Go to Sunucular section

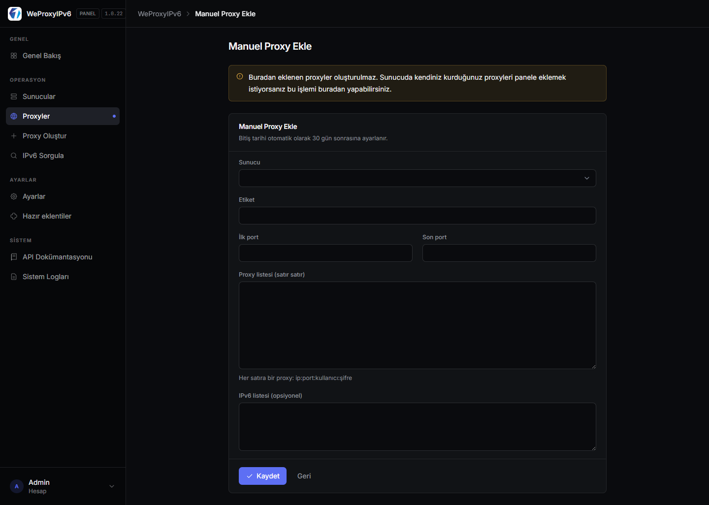(63, 96)
